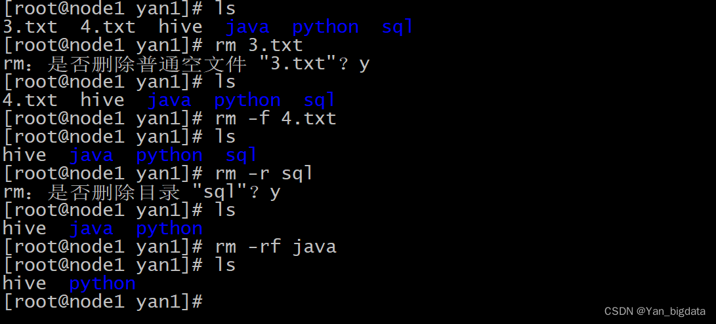The image size is (716, 324).
Task: Click the 'ls' command right after 'rm -rf java'
Action: coord(225,264)
